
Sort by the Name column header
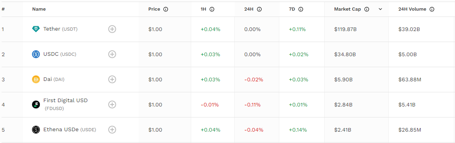point(39,9)
